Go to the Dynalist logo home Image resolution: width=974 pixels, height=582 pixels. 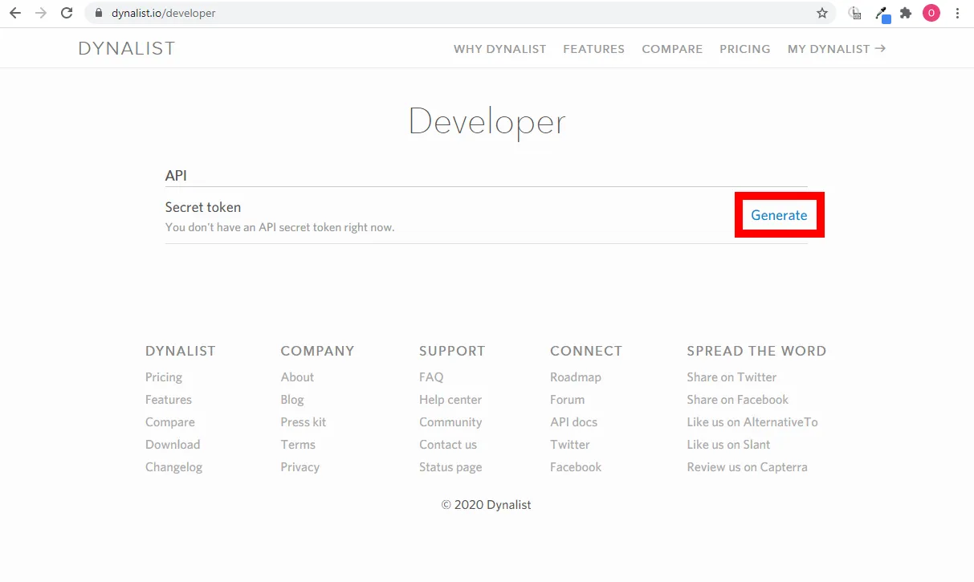[127, 48]
